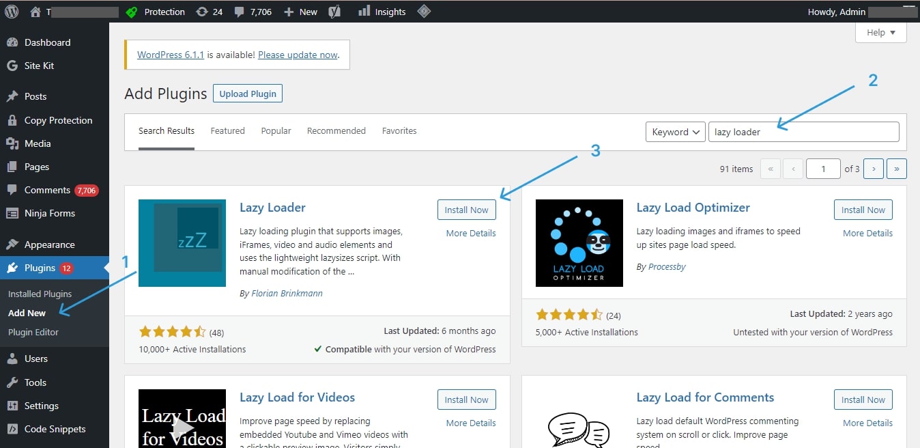The image size is (920, 448).
Task: Open the Dashboard sidebar menu icon
Action: (12, 42)
